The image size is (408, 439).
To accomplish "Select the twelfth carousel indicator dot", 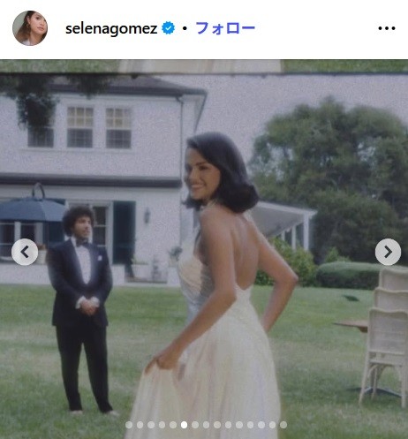I will click(250, 425).
